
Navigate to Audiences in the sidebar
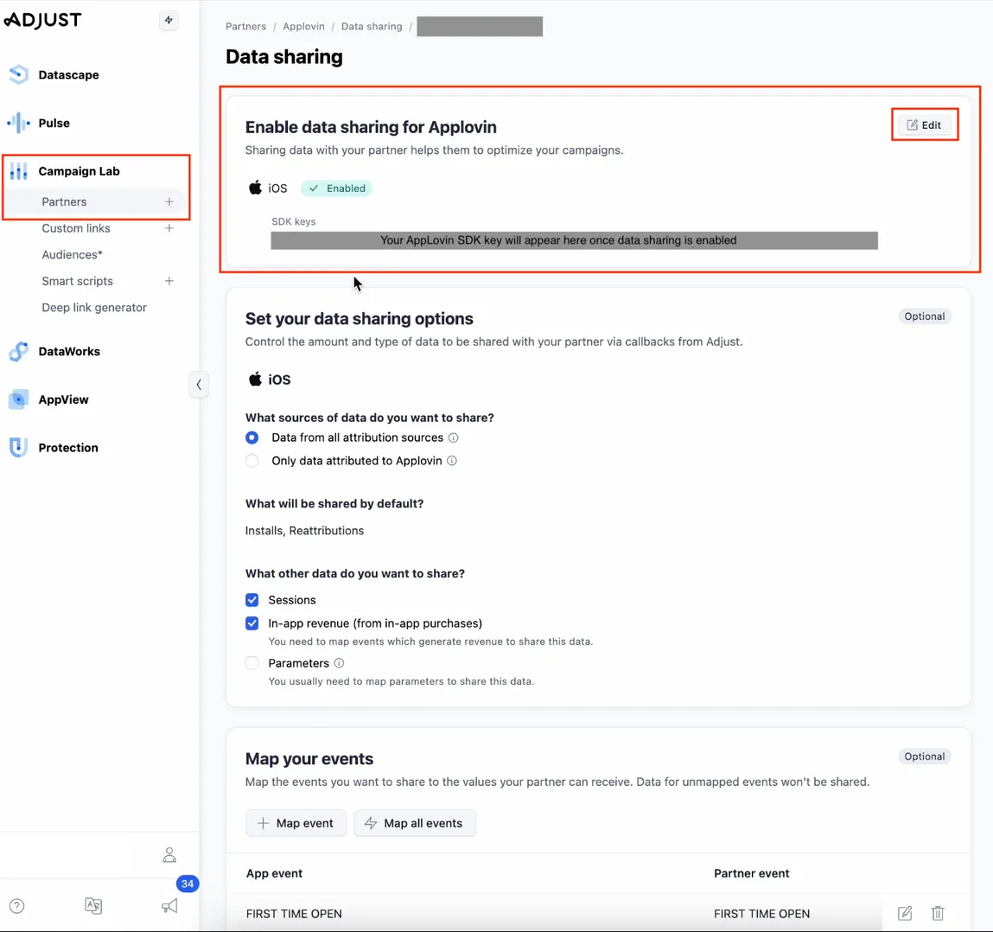pyautogui.click(x=73, y=254)
